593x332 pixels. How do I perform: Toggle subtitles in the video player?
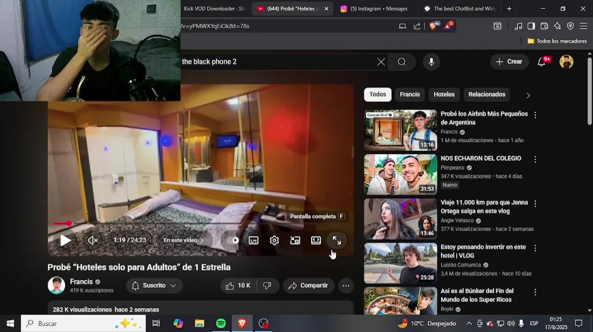pyautogui.click(x=254, y=240)
